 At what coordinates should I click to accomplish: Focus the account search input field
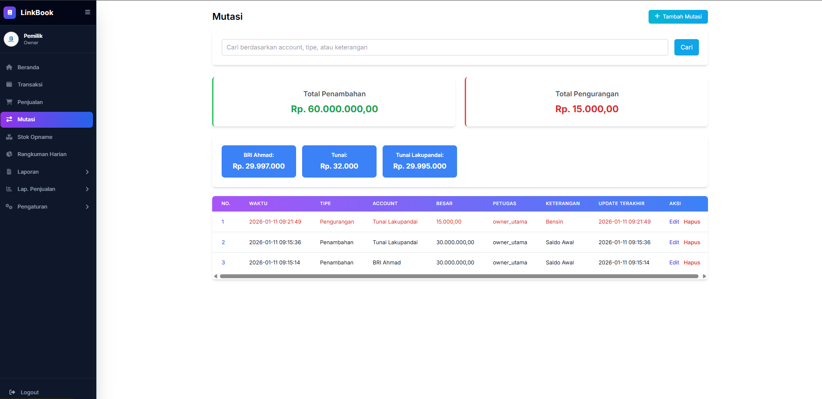coord(445,47)
